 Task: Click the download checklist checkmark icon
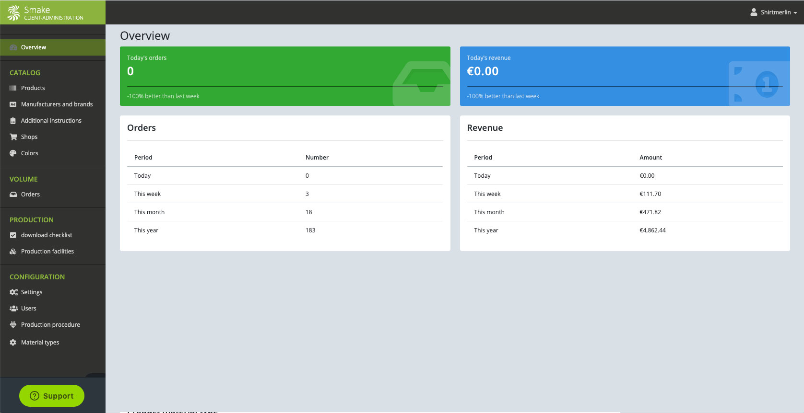click(x=13, y=235)
